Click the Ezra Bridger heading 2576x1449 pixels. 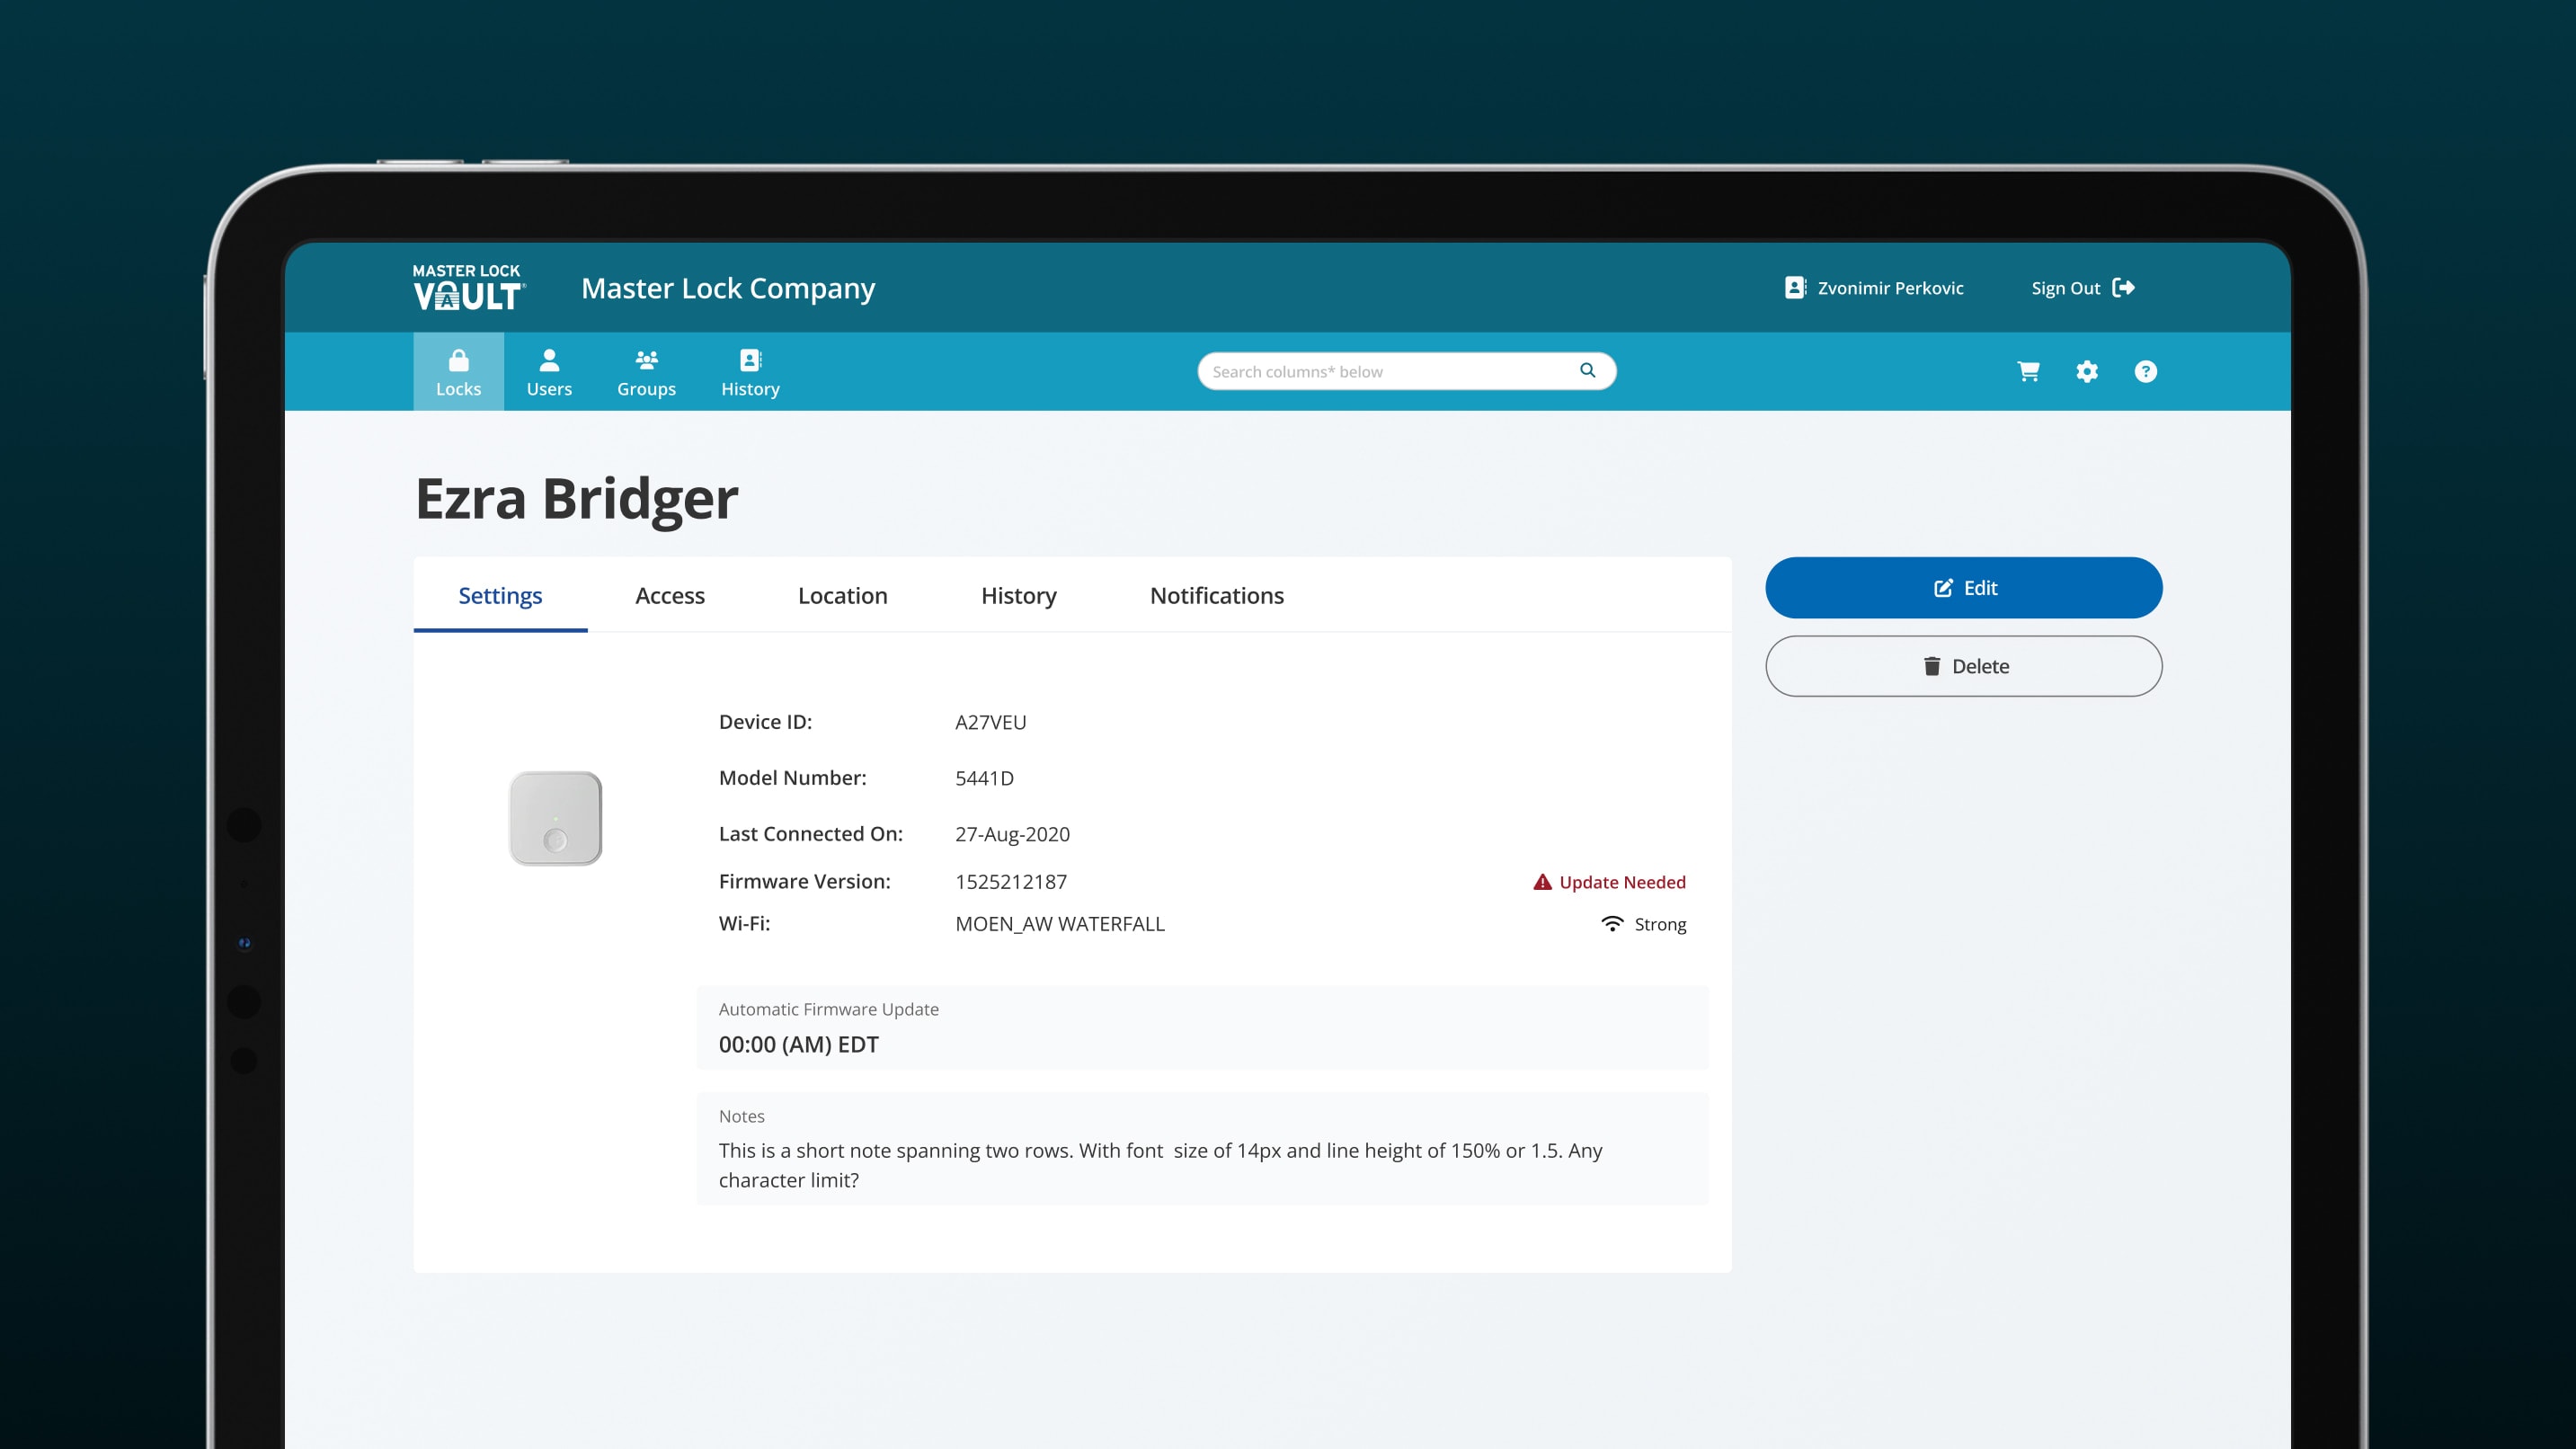577,499
